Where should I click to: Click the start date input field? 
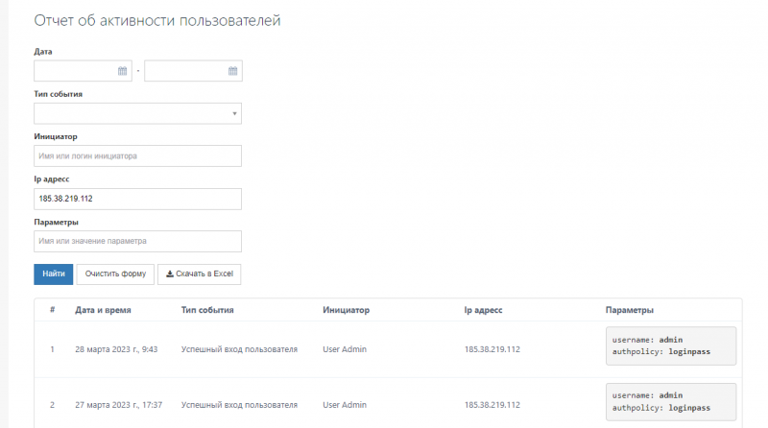[83, 71]
